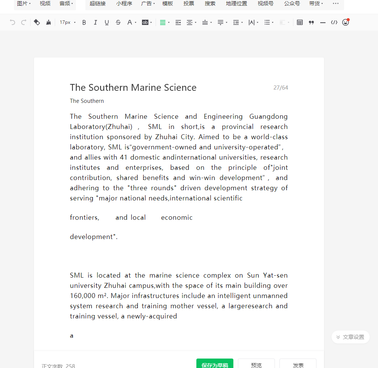Click the 模板 option
This screenshot has width=378, height=368.
click(x=168, y=3)
